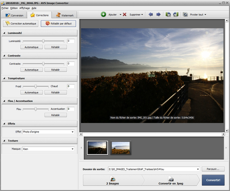
Task: Go to next image with right arrow
Action: 159,14
